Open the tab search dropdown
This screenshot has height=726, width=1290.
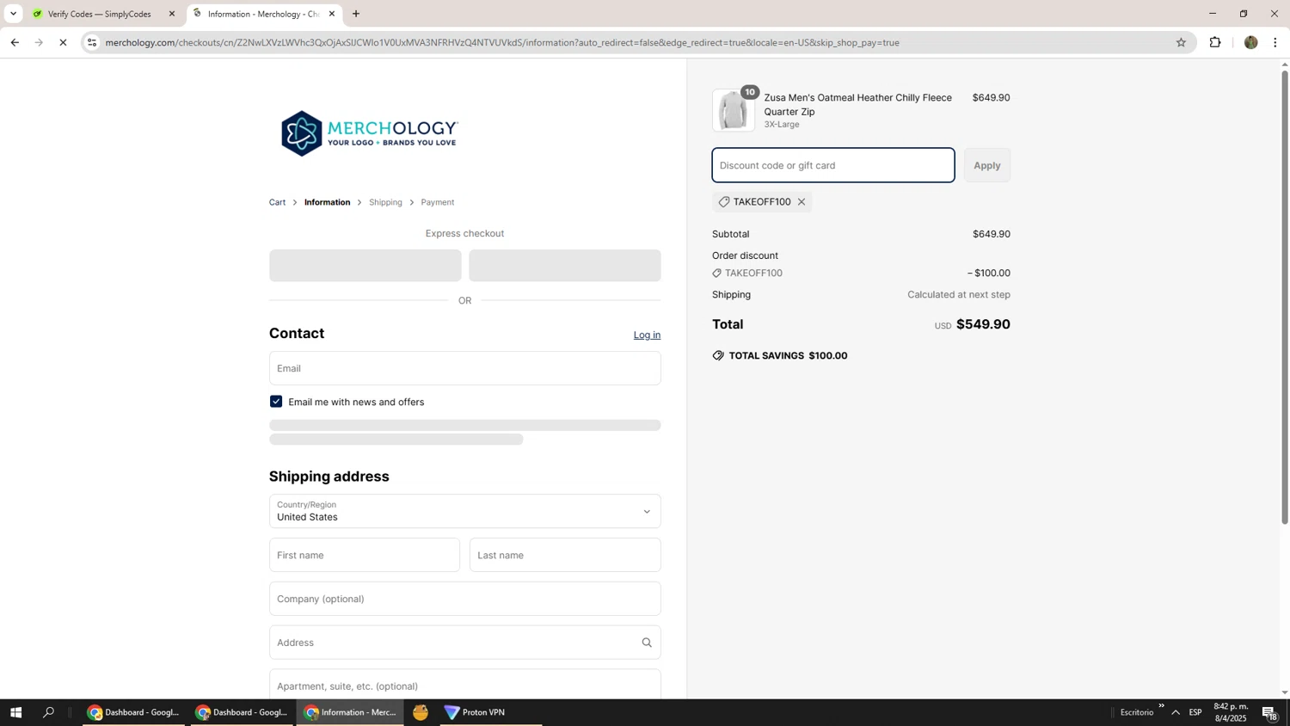pyautogui.click(x=13, y=14)
